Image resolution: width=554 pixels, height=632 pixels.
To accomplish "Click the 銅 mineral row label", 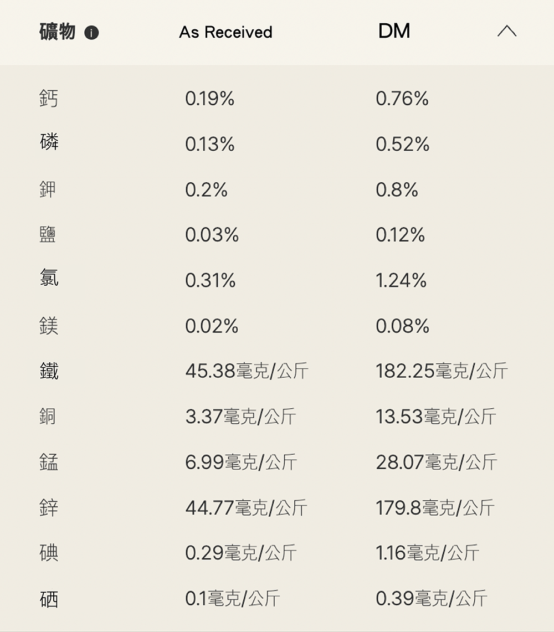I will click(49, 416).
